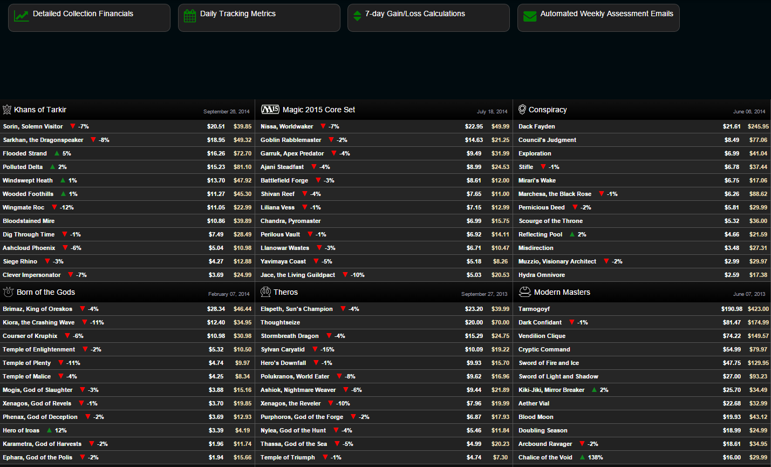The image size is (771, 467).
Task: Open the Born of the Gods set page
Action: (46, 292)
